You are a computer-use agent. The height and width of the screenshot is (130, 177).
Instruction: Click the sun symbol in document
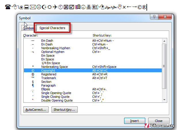pos(50,7)
